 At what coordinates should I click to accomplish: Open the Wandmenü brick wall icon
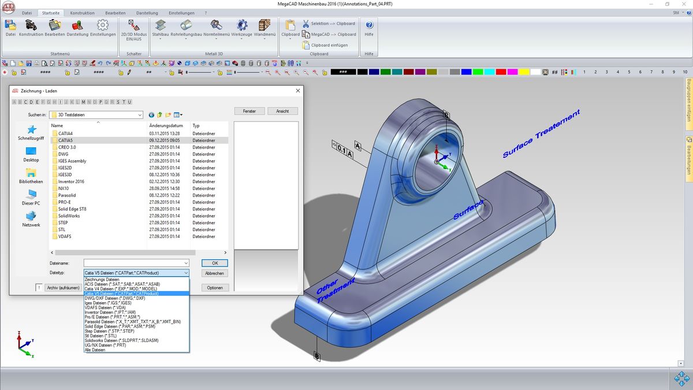coord(264,27)
